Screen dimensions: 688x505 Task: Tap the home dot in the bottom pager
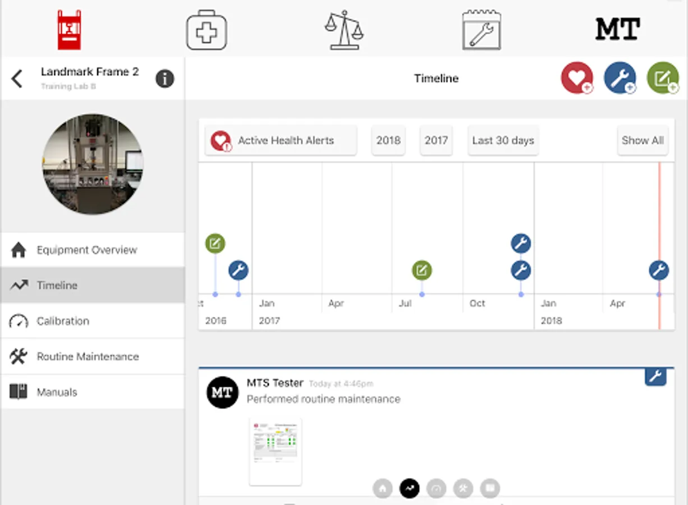(383, 489)
